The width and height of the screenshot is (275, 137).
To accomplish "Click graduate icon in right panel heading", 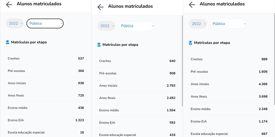I will point(190,42).
